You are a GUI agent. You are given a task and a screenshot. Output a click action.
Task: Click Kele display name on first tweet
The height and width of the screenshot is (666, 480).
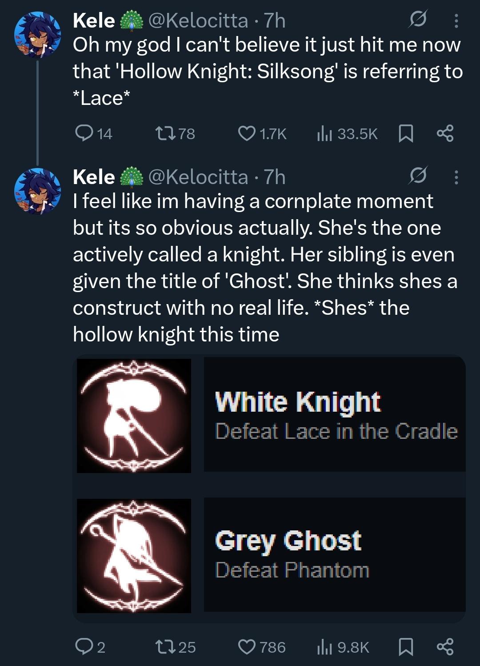tap(94, 20)
